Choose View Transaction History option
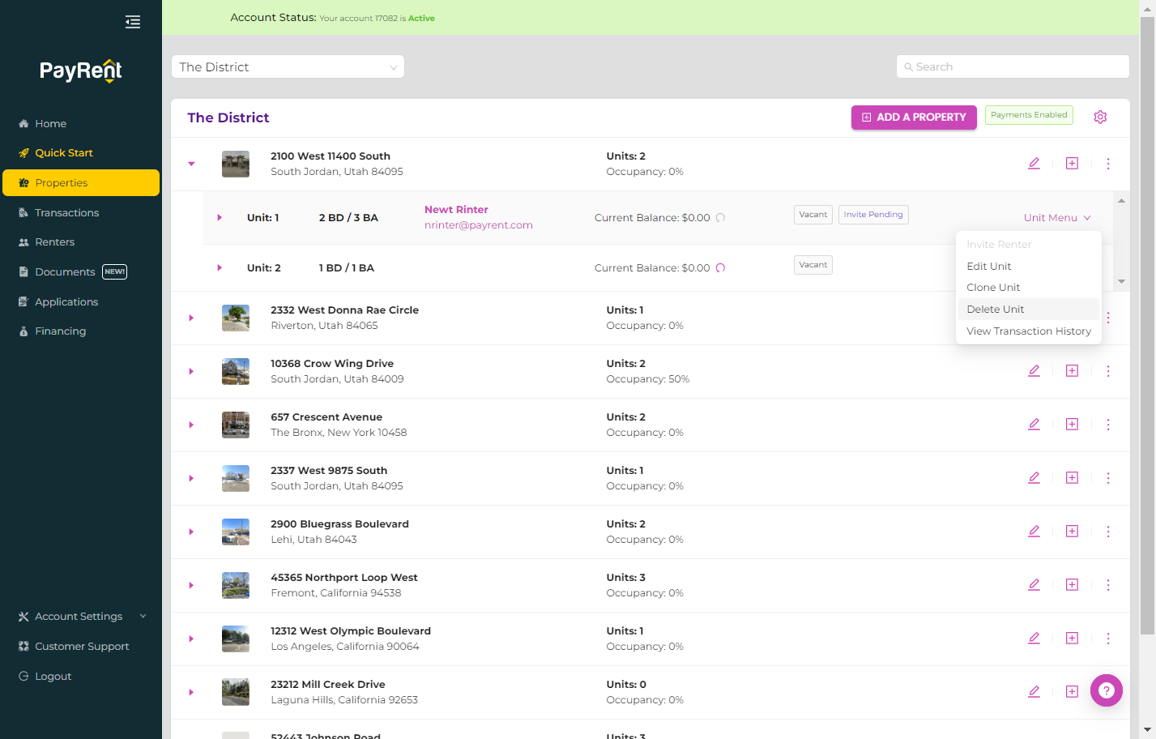 [1029, 331]
